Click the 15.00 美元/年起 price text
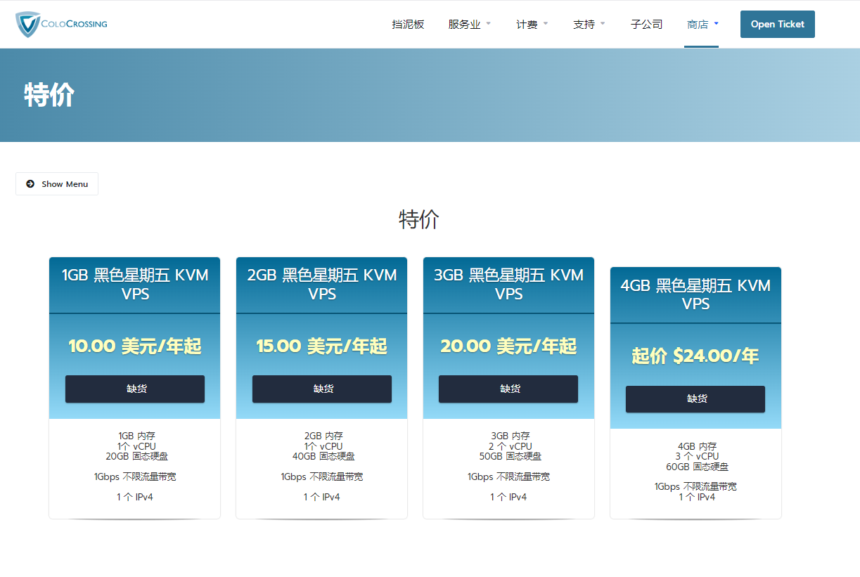This screenshot has height=577, width=860. (x=322, y=346)
